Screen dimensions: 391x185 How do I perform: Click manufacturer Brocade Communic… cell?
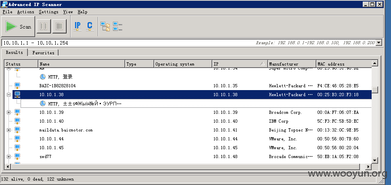[291, 157]
